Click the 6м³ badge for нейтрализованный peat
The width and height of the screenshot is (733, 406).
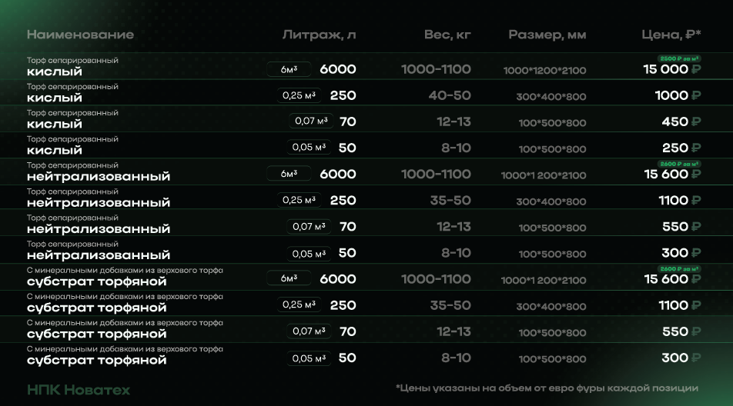pos(289,174)
